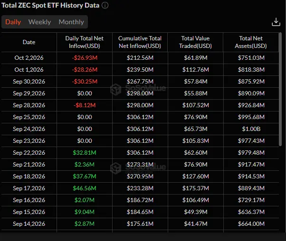Select the Daily tab

pyautogui.click(x=13, y=22)
